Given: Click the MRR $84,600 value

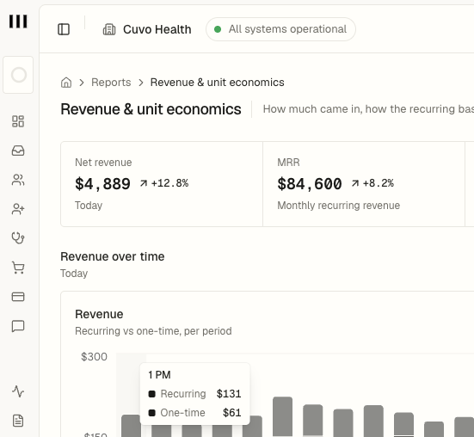Looking at the screenshot, I should (x=310, y=184).
